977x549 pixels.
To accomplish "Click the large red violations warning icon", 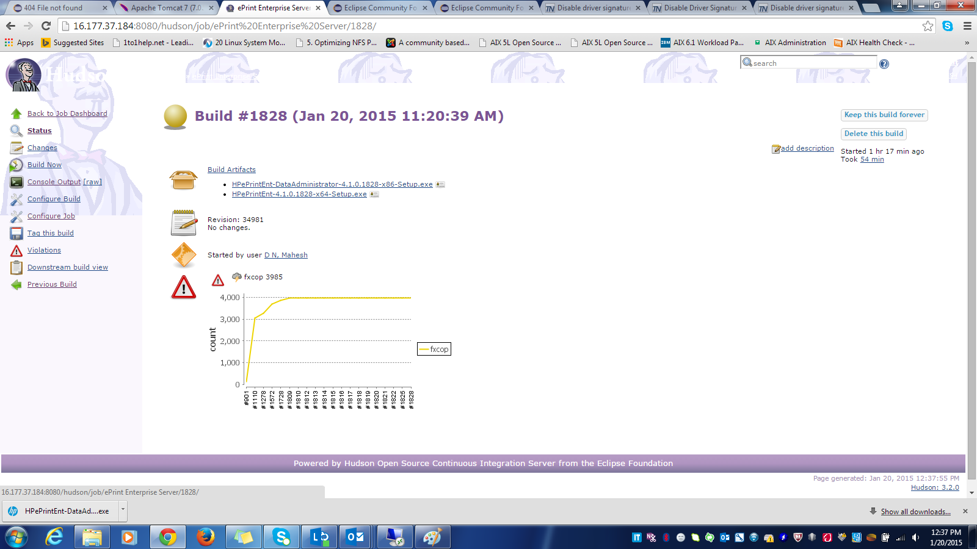I will [184, 287].
